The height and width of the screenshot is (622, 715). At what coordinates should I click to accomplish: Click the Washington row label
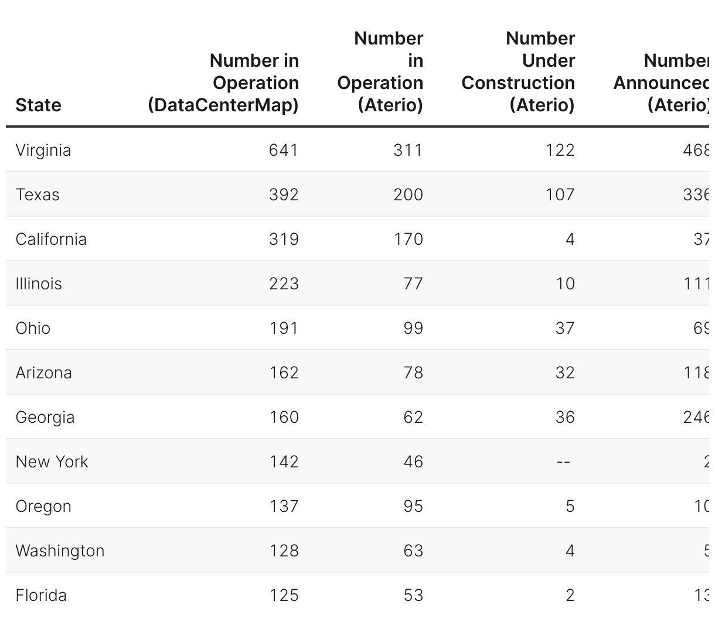tap(60, 551)
